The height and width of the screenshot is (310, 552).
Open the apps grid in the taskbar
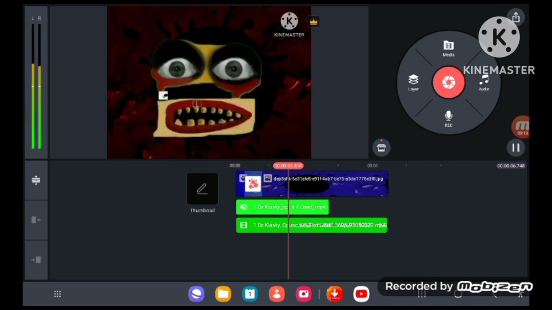(x=57, y=294)
